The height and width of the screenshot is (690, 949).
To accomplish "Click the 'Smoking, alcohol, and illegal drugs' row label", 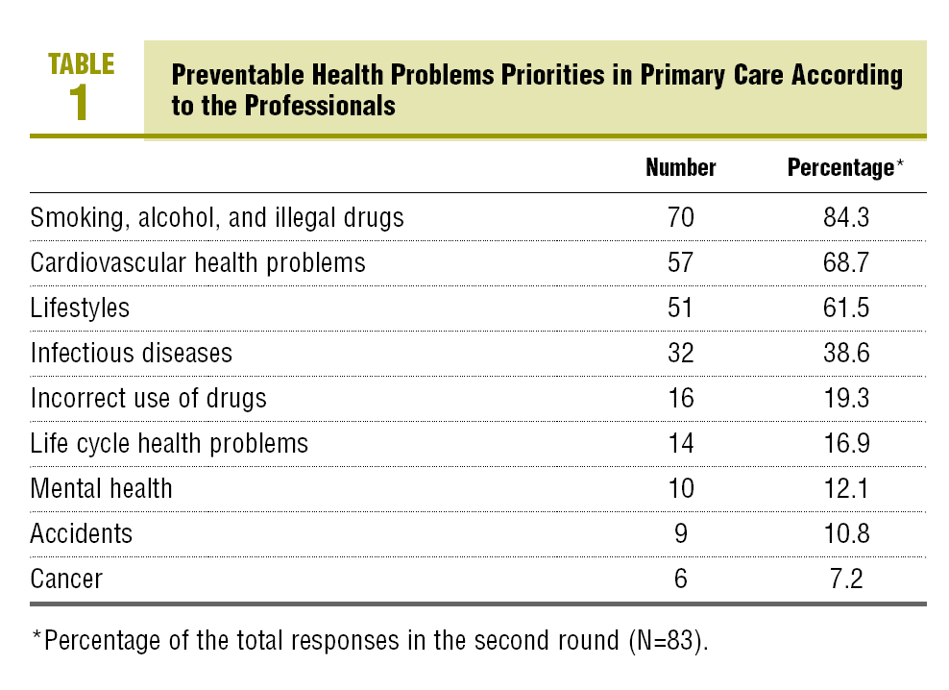I will (217, 217).
